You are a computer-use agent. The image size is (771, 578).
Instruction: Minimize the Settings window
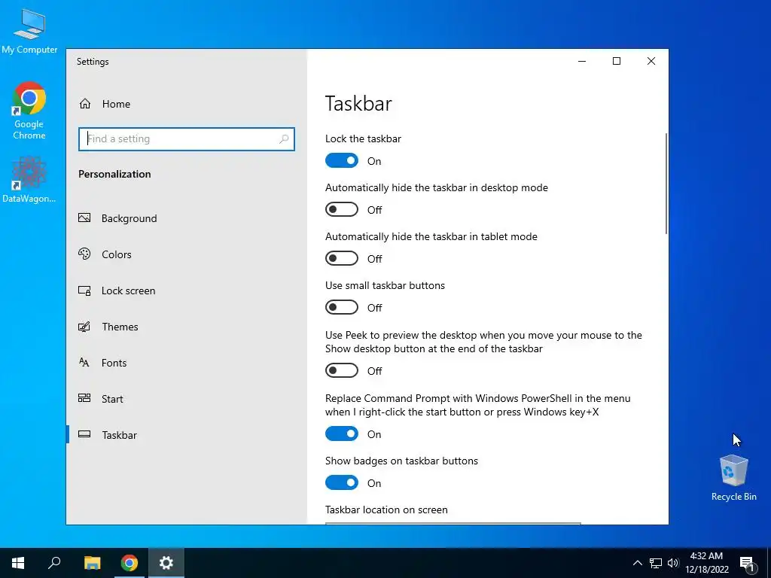(x=582, y=61)
